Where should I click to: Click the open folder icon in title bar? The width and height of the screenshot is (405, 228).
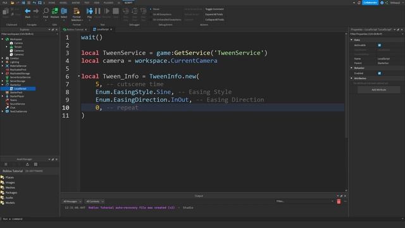[x=12, y=3]
